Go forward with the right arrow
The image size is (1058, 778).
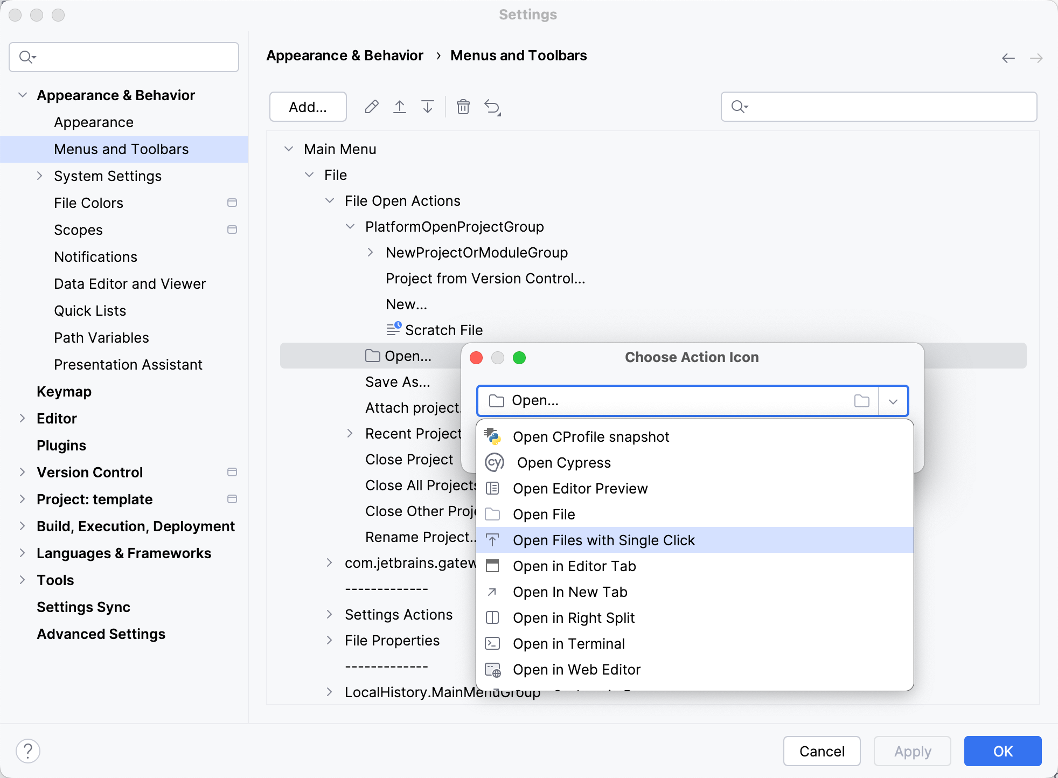point(1036,58)
